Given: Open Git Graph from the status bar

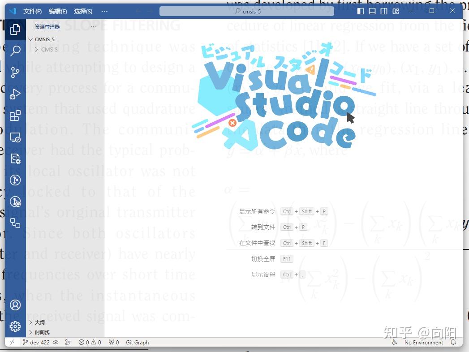Looking at the screenshot, I should click(137, 342).
